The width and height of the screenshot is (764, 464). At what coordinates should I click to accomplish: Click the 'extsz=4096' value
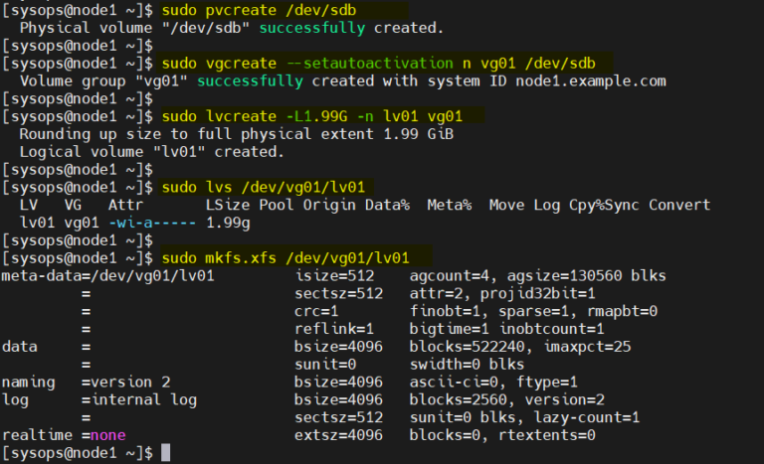tap(338, 435)
